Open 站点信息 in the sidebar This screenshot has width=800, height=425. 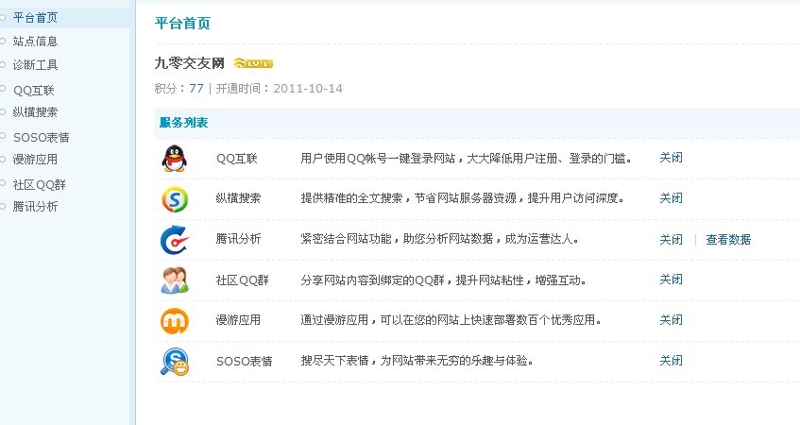coord(35,42)
